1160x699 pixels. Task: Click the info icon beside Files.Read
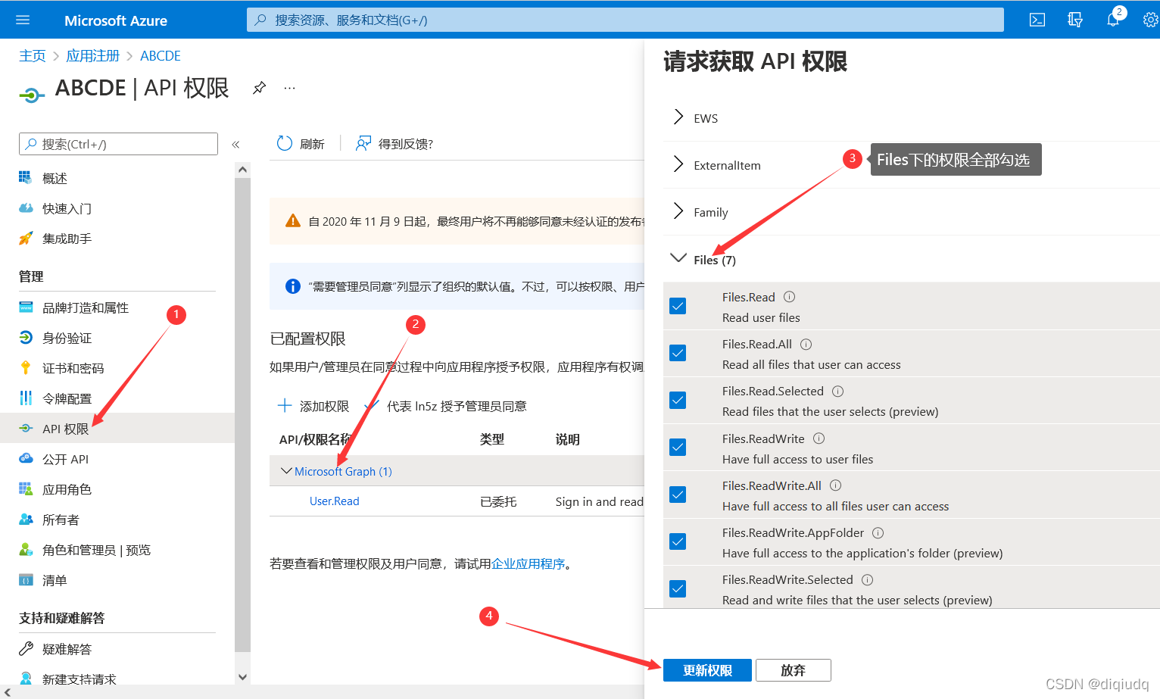click(x=789, y=297)
